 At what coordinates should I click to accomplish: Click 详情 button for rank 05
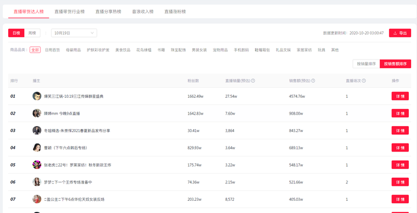pyautogui.click(x=400, y=164)
